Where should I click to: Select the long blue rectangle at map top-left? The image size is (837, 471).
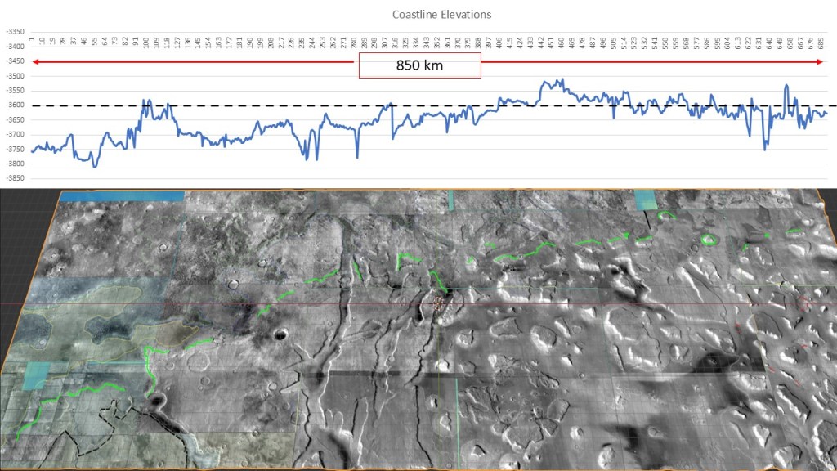123,196
